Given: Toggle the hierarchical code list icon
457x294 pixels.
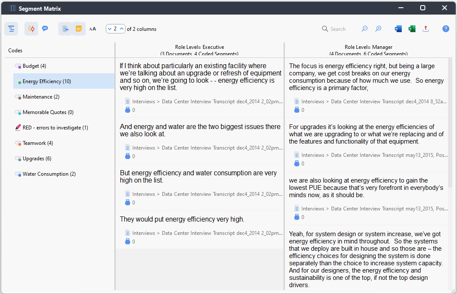Looking at the screenshot, I should coord(11,29).
